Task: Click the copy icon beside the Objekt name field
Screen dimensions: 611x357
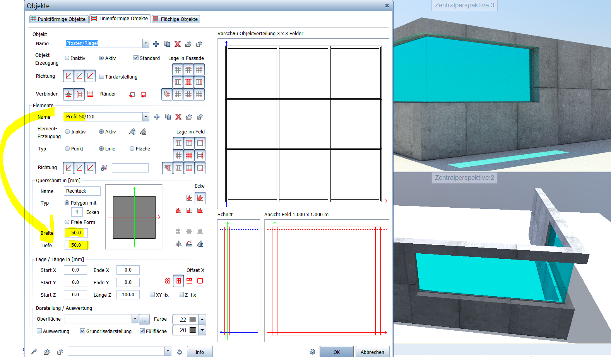Action: (x=167, y=44)
